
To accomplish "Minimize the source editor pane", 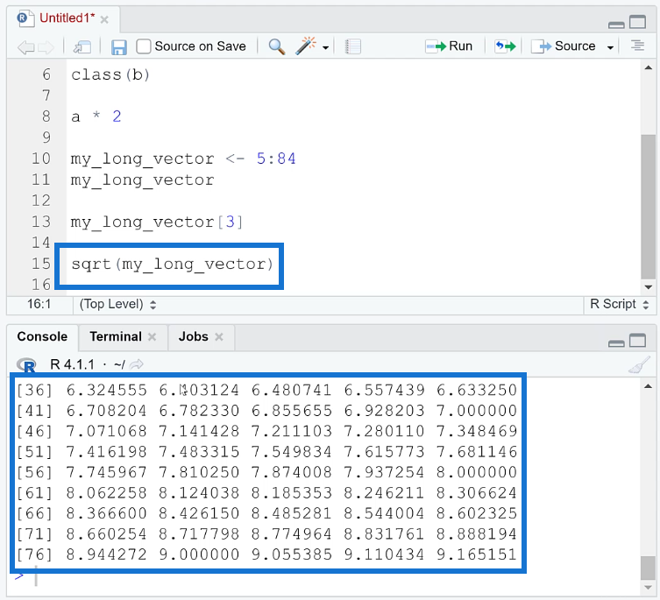I will point(616,25).
